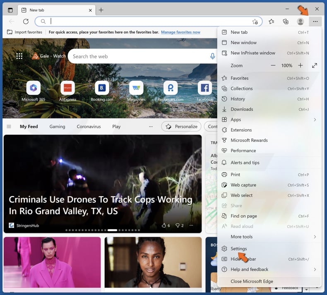The image size is (327, 295).
Task: Click the microphone voice search icon
Action: click(x=212, y=56)
